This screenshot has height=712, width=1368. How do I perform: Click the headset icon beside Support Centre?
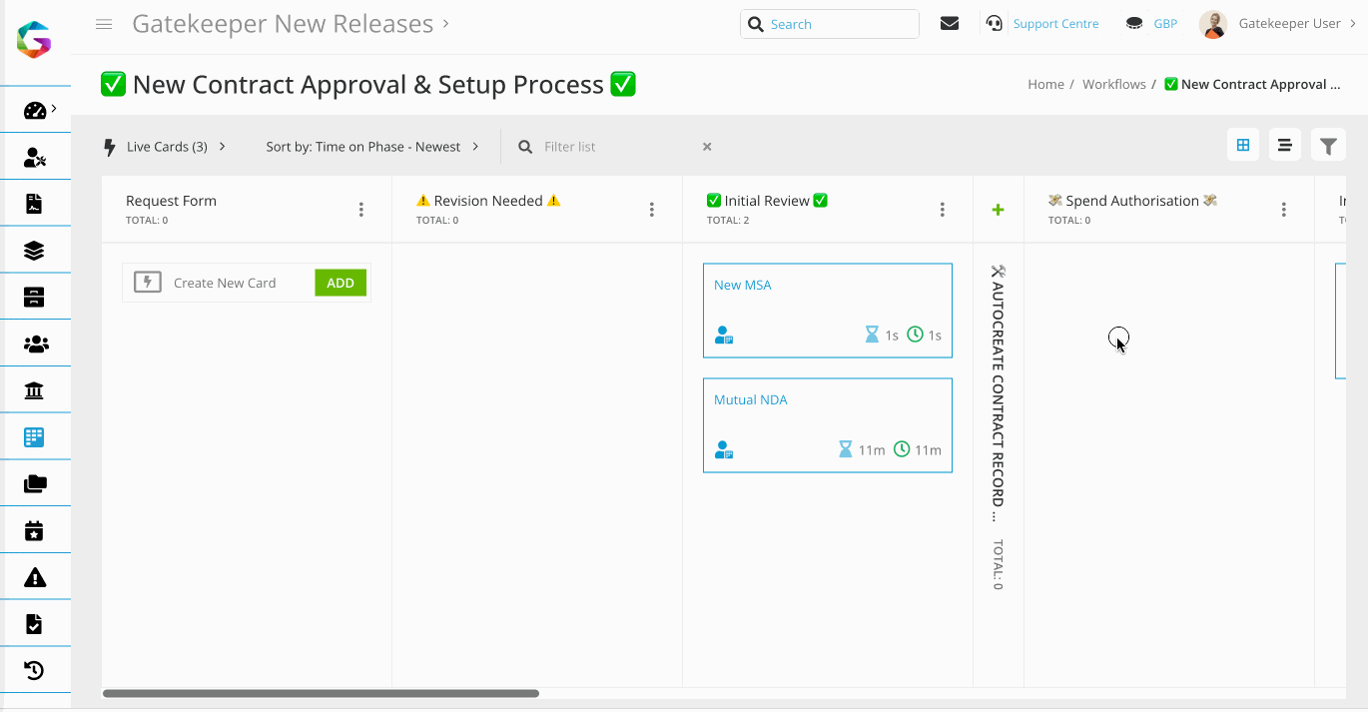click(x=993, y=23)
